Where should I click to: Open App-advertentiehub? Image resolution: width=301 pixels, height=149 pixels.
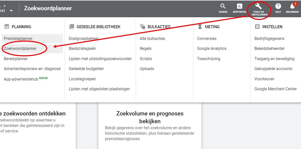coord(21,79)
